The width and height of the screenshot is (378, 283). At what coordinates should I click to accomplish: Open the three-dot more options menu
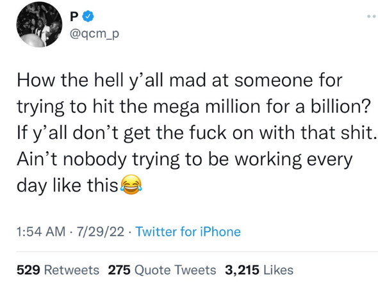pyautogui.click(x=372, y=17)
